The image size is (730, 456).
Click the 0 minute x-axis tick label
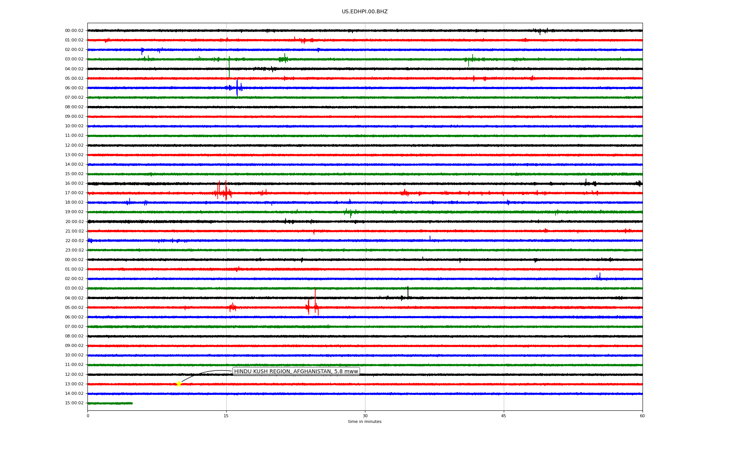pos(88,416)
